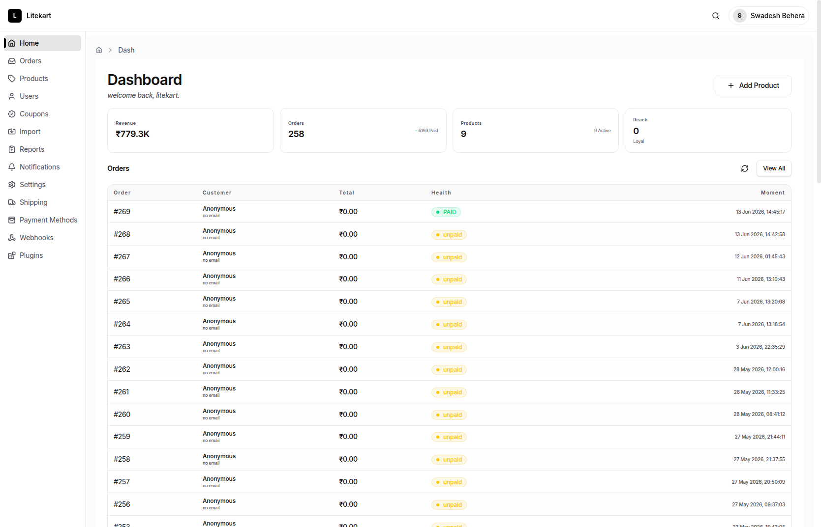
Task: Refresh the orders list
Action: (745, 168)
